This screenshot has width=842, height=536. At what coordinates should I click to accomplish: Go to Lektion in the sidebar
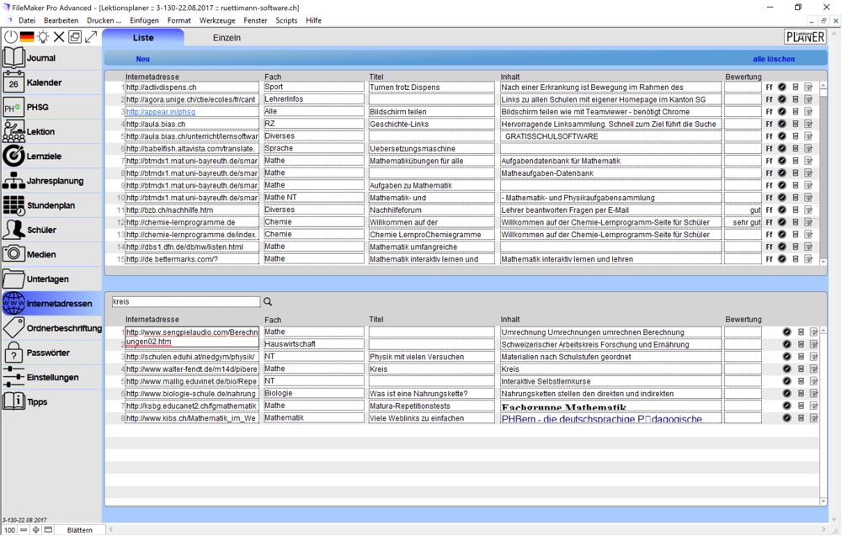tap(51, 131)
